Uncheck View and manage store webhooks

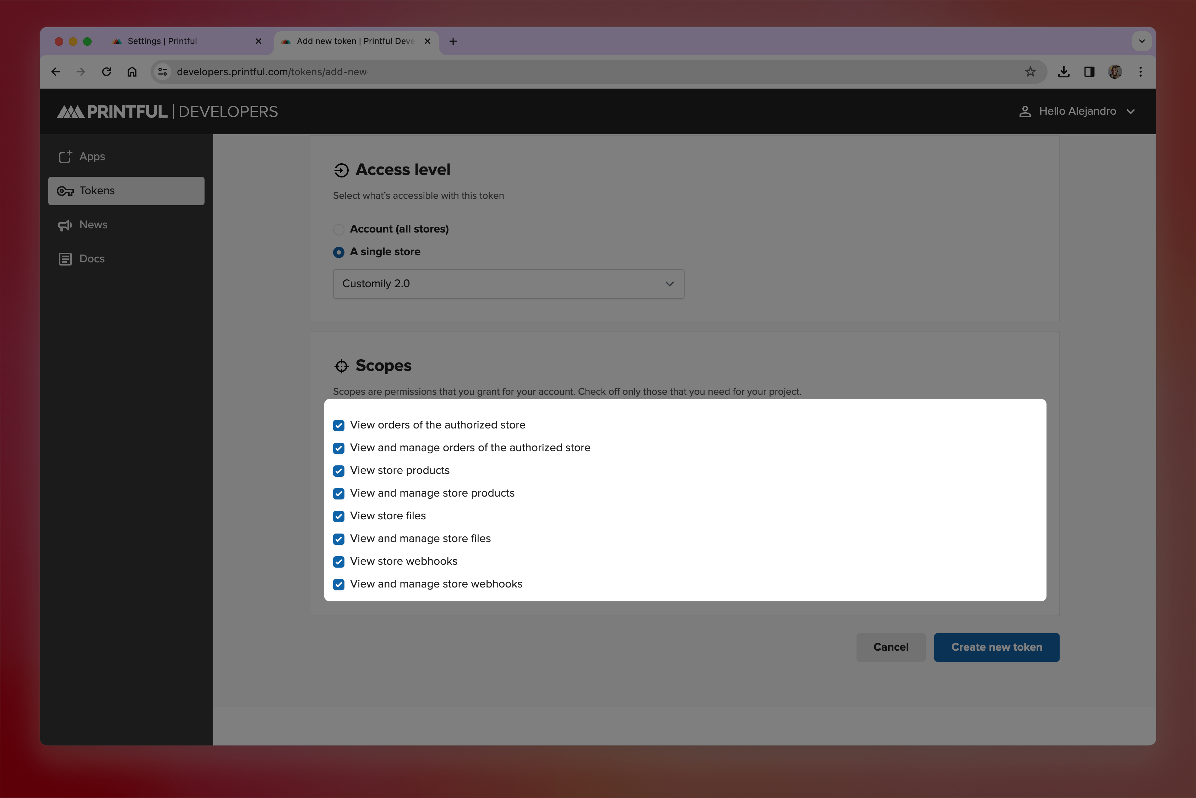(x=338, y=584)
